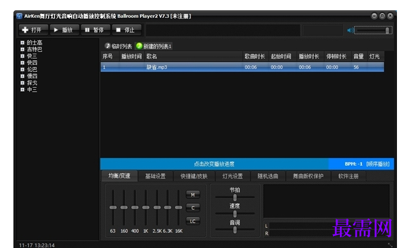Screen dimensions: 404x248
Task: Expand the 探戈 tree node
Action: 22,83
